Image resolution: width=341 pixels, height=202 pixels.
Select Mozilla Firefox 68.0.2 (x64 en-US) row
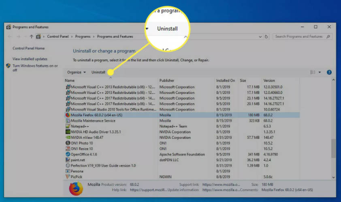[182, 115]
